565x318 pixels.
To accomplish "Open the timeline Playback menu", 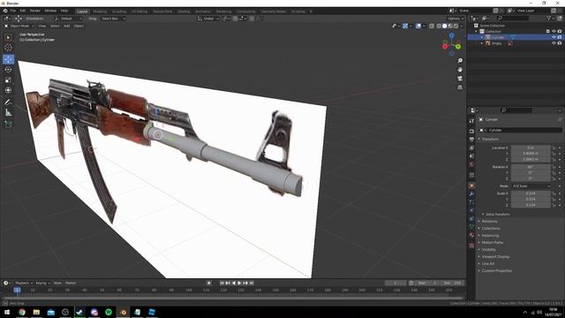I will click(x=24, y=283).
